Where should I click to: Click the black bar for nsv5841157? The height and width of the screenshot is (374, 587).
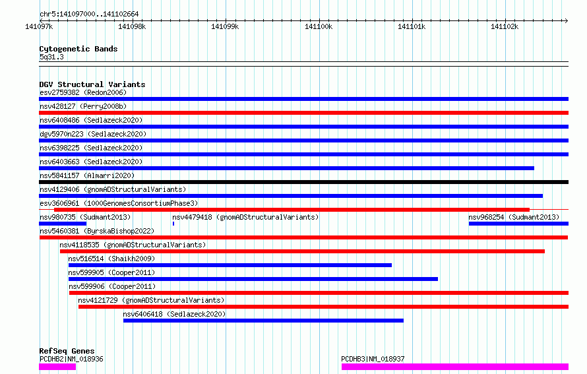coord(303,182)
